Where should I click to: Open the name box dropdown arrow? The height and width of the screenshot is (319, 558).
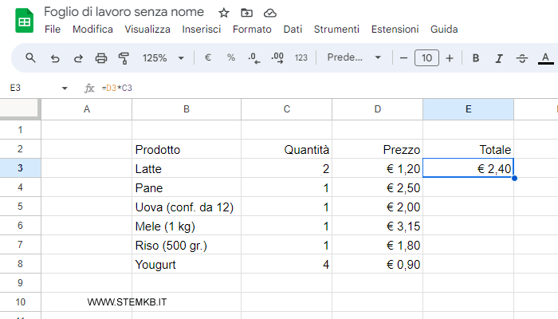click(x=65, y=88)
